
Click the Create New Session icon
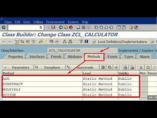click(118, 27)
